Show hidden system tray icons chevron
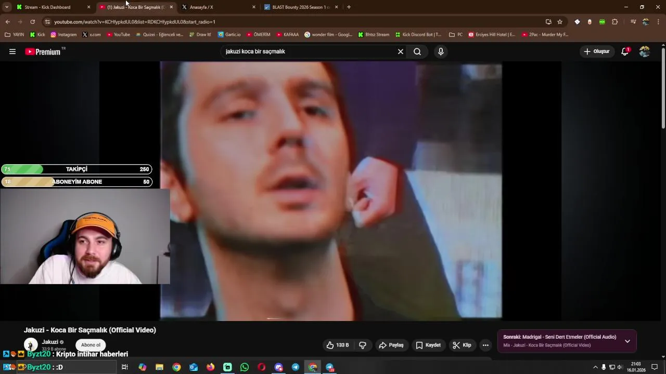 point(595,367)
